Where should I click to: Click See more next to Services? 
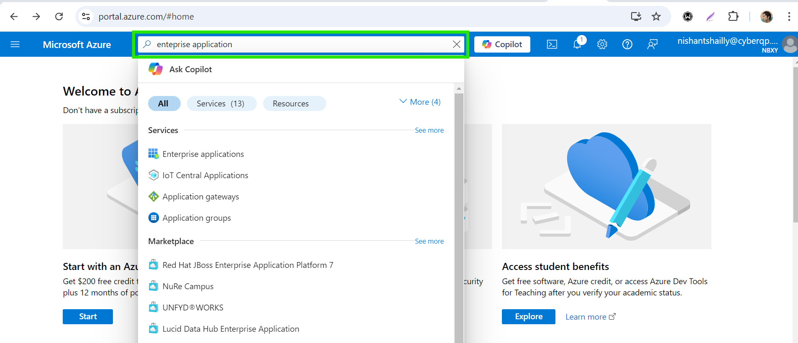tap(429, 130)
